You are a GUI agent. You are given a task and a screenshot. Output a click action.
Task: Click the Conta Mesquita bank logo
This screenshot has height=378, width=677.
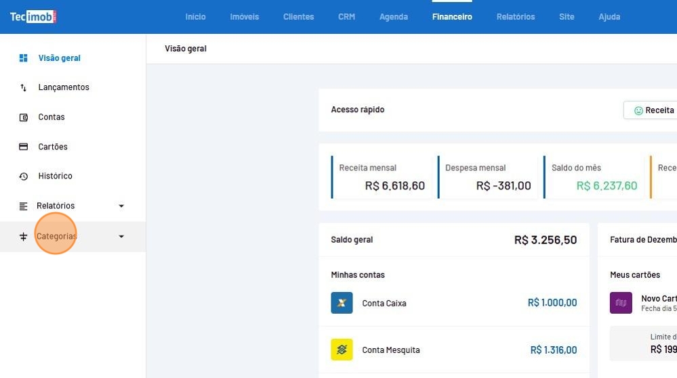pos(342,350)
